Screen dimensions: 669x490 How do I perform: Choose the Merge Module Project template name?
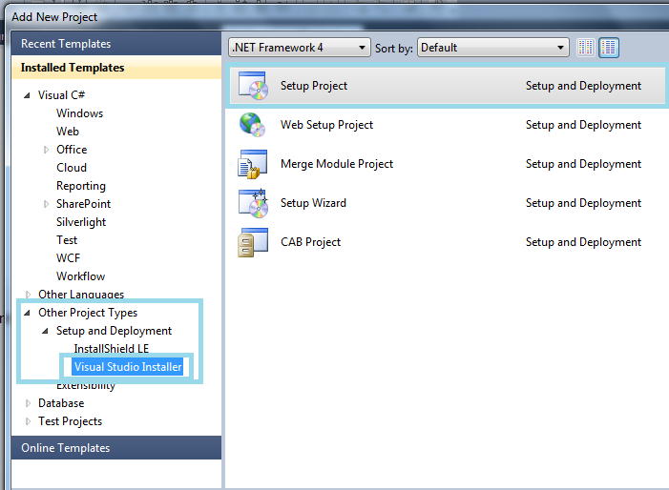tap(337, 164)
